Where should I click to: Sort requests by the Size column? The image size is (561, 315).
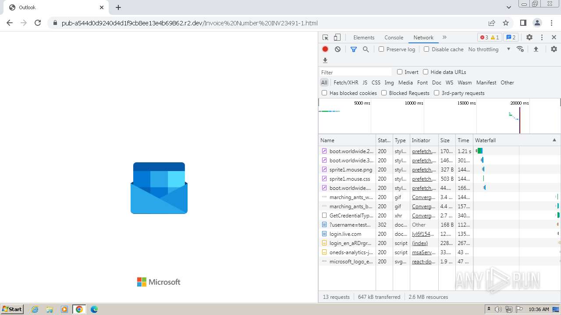coord(447,140)
